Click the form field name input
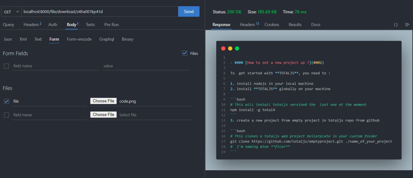The image size is (413, 178). (x=55, y=66)
